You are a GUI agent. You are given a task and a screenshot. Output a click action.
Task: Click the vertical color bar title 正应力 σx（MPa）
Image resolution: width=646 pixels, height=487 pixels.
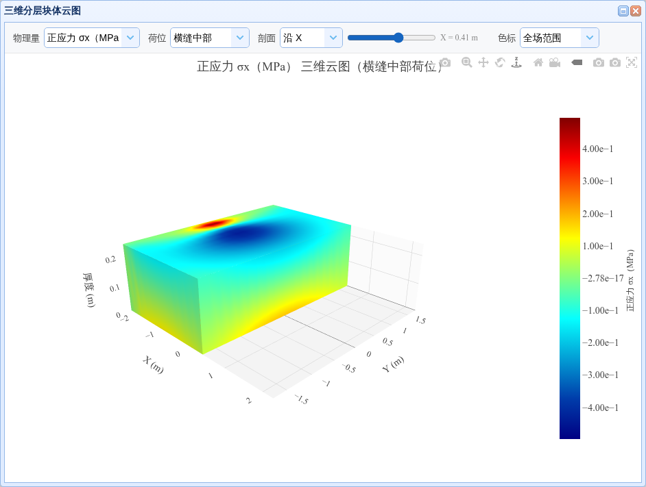click(630, 280)
